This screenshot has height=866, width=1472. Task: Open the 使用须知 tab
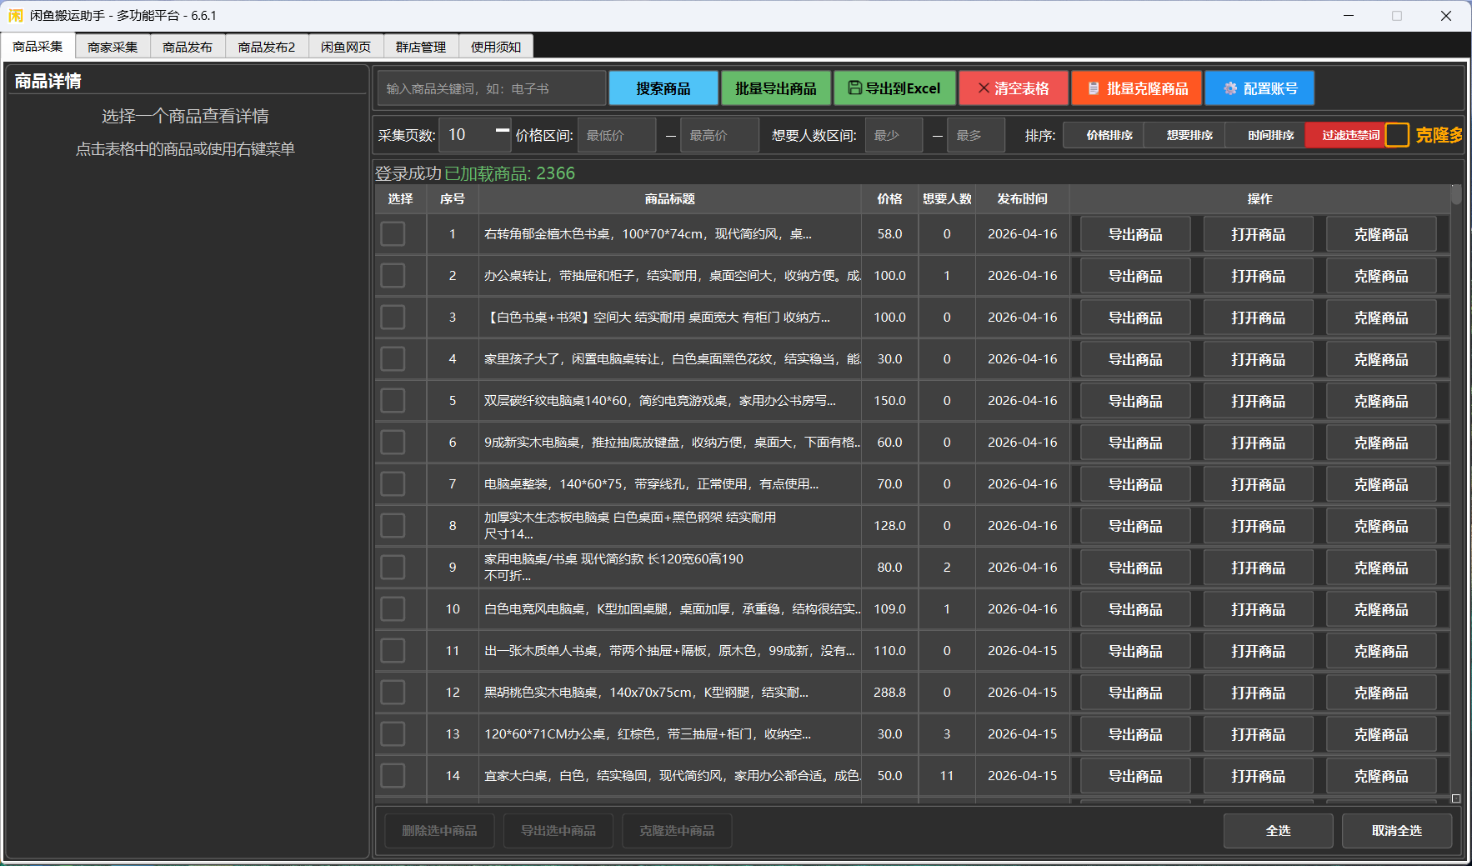pos(496,47)
